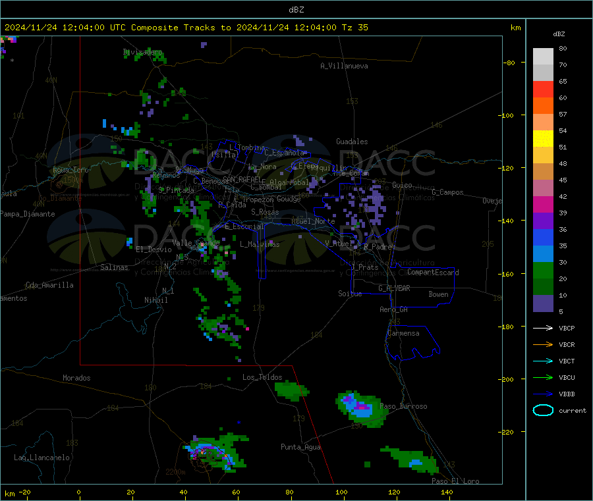This screenshot has width=593, height=501.
Task: Click the -80 km vertical axis tick
Action: [509, 63]
